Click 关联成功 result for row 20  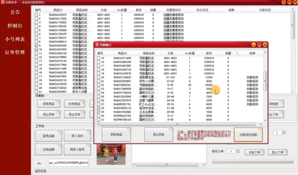coord(252,77)
